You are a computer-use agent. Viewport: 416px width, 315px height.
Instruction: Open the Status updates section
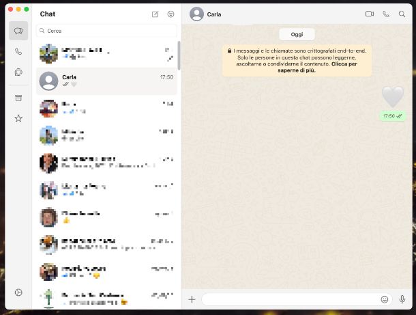pos(18,72)
